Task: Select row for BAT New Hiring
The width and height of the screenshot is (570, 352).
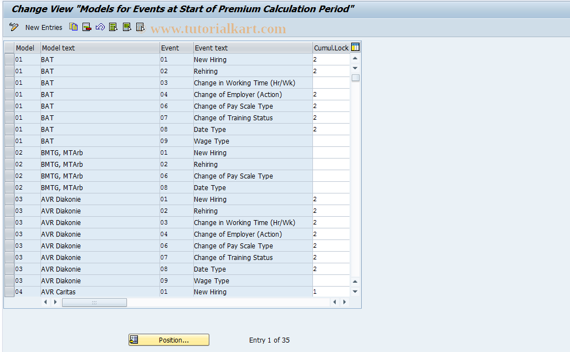Action: 9,59
